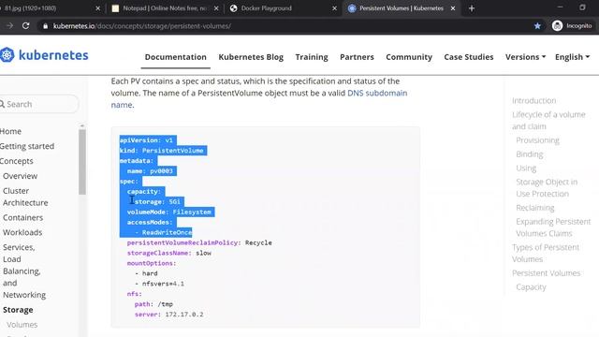Close the Notepad Online Notes tab
This screenshot has width=599, height=337.
(x=216, y=8)
